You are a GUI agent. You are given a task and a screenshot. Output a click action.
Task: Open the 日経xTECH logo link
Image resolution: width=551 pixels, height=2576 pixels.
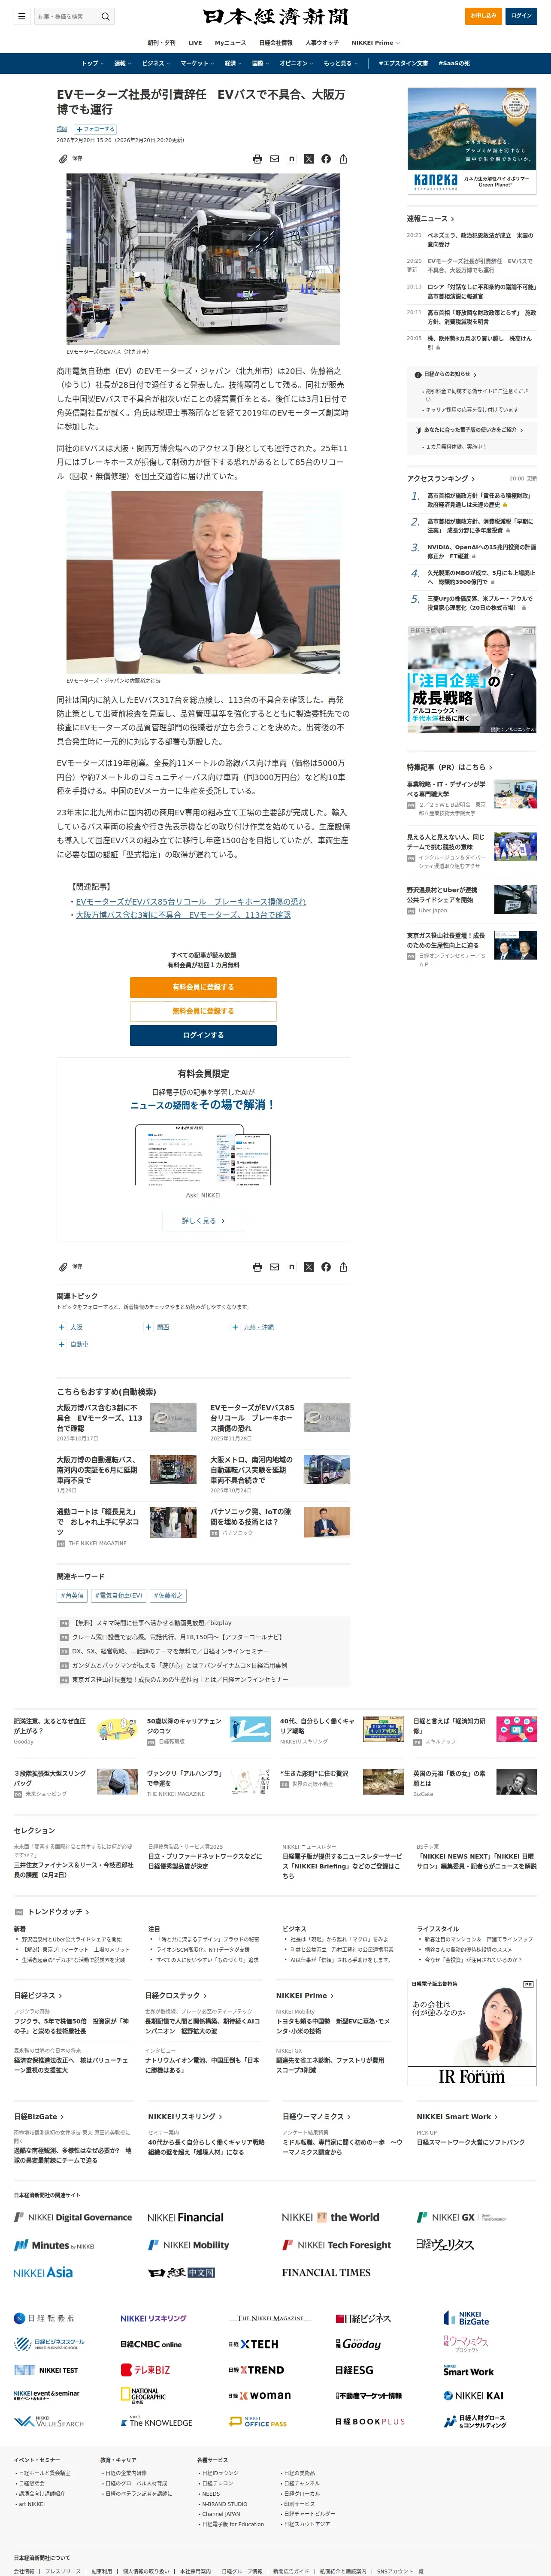253,2344
